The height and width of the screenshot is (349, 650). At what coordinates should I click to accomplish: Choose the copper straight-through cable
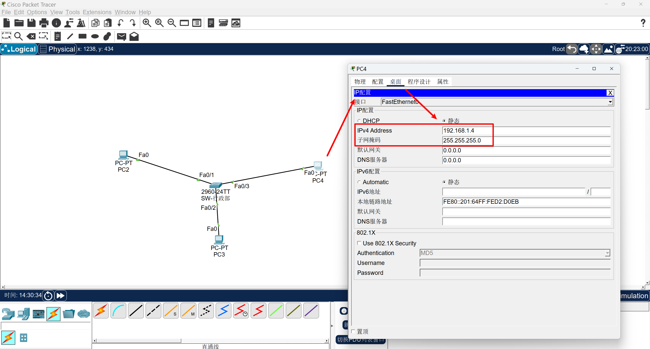[x=136, y=311]
